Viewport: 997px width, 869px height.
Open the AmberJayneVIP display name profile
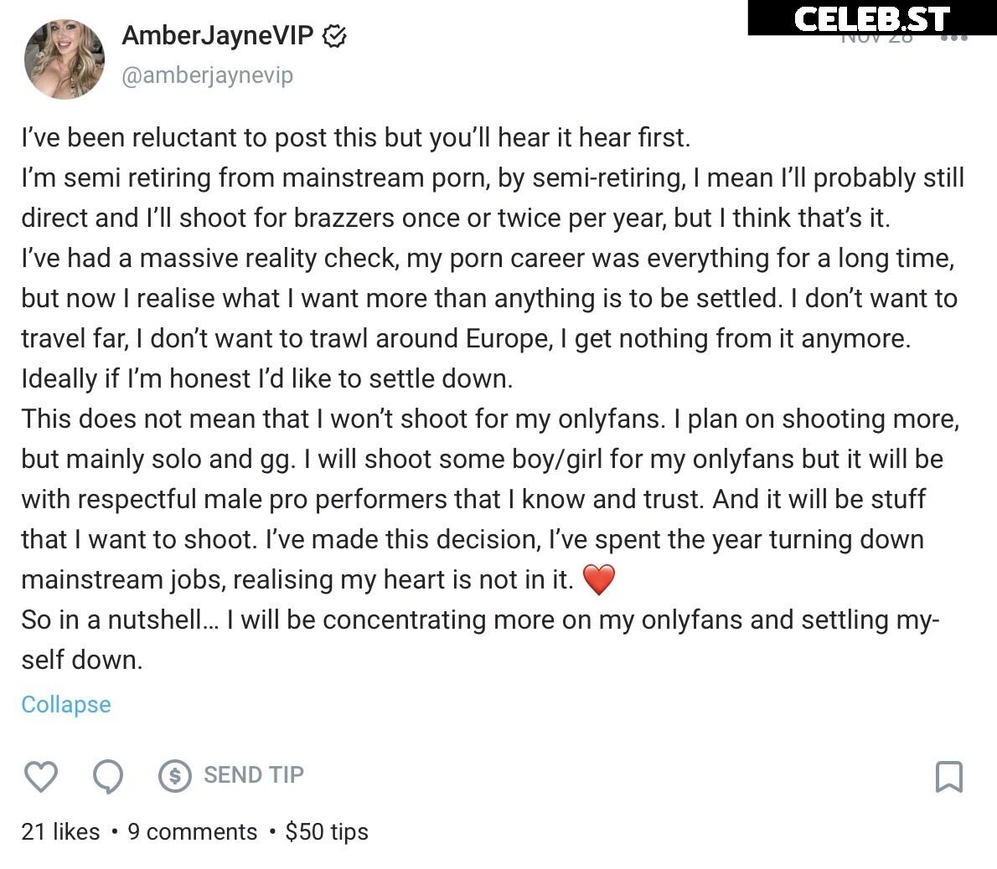(218, 35)
